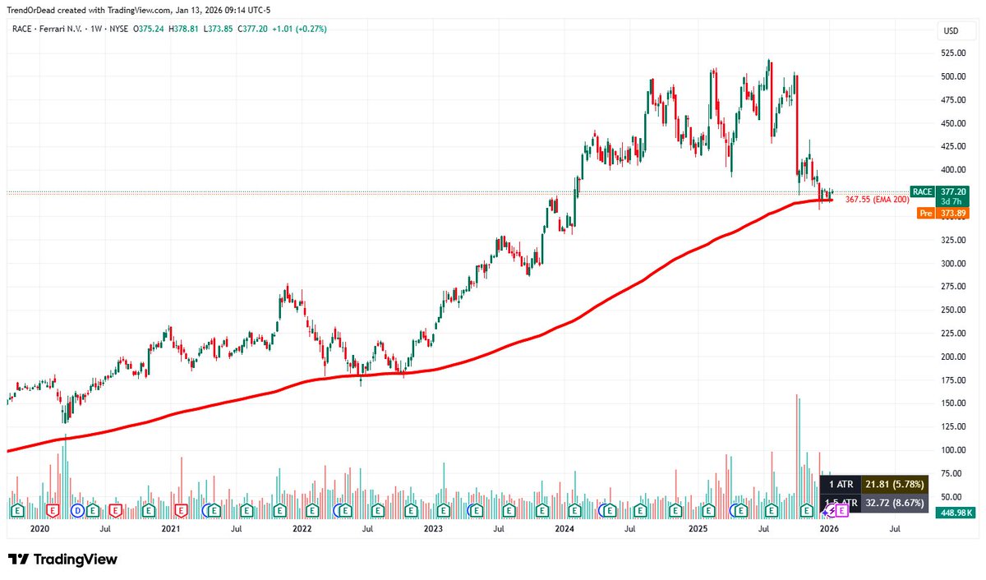This screenshot has width=986, height=580.
Task: Click the 500.00 price axis label
Action: pyautogui.click(x=952, y=76)
